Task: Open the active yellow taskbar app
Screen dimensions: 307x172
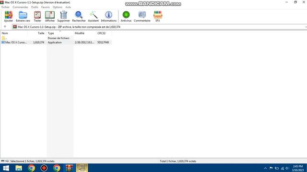Action: [x=82, y=168]
